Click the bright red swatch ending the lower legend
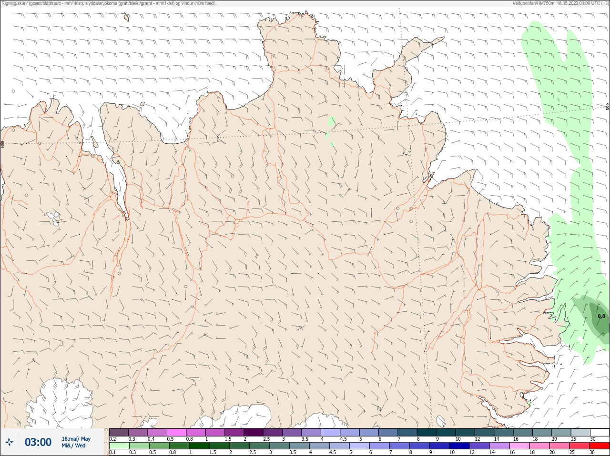 coord(600,446)
